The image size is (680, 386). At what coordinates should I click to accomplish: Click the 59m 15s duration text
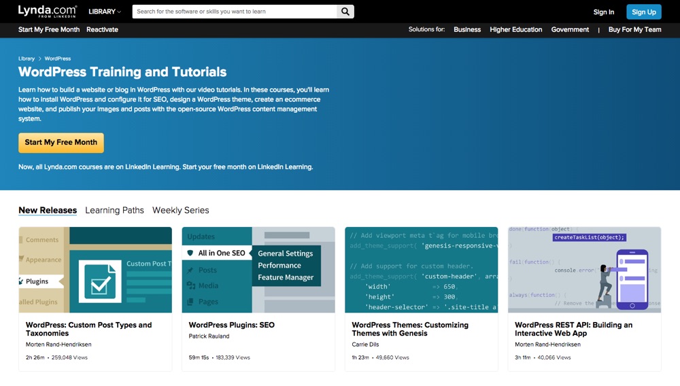coord(199,357)
